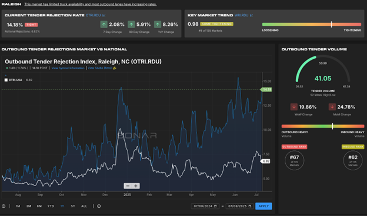Open the chart icon next to OTRI.RDU
The height and width of the screenshot is (216, 367).
click(x=104, y=15)
